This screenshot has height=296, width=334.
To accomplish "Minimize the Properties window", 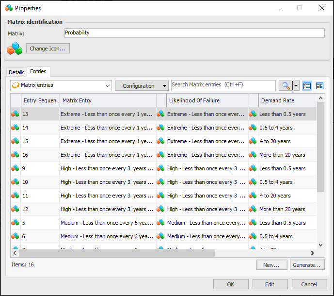I will pos(278,8).
